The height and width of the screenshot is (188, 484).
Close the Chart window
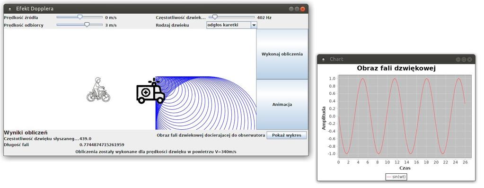tap(469, 59)
